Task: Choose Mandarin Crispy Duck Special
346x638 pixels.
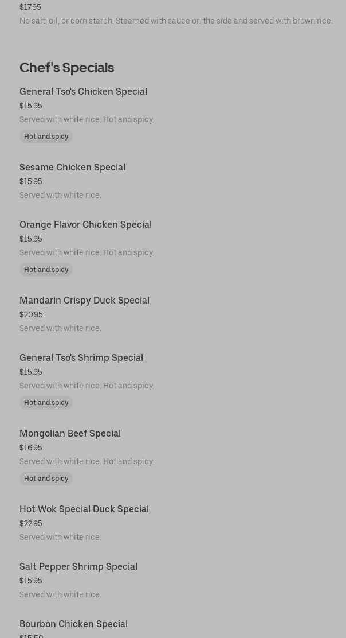Action: 84,301
